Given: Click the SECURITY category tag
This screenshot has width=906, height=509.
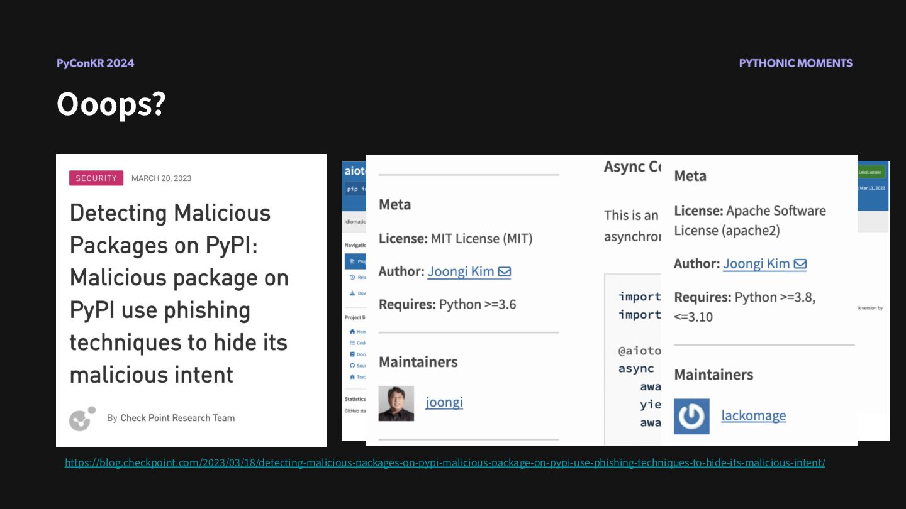Looking at the screenshot, I should coord(96,178).
